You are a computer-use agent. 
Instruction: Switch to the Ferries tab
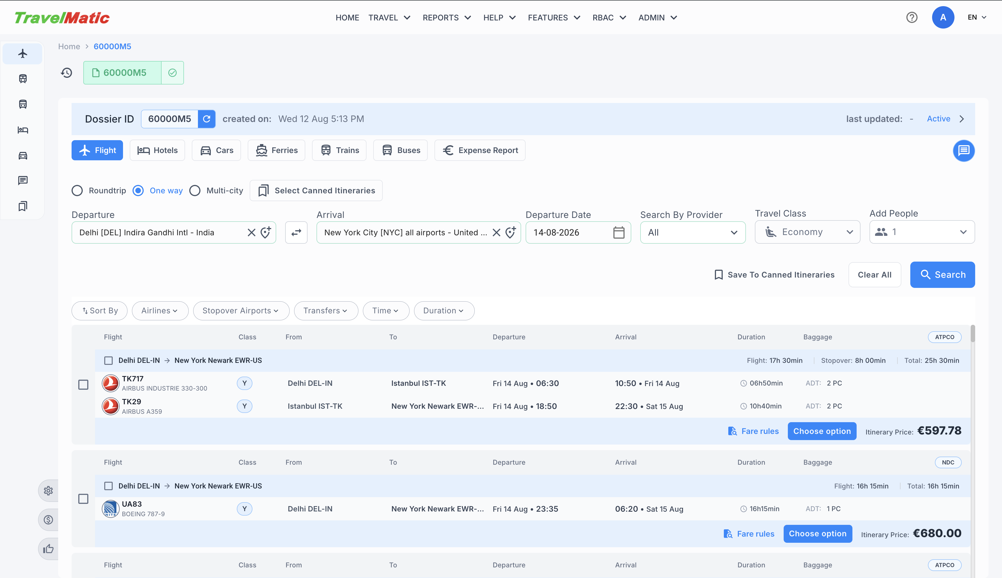[276, 150]
